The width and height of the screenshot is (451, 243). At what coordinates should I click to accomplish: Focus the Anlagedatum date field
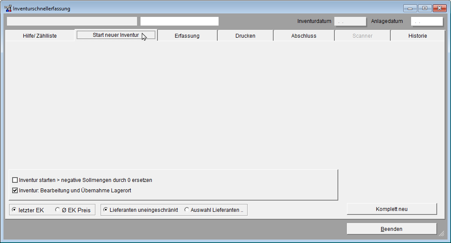(x=427, y=21)
